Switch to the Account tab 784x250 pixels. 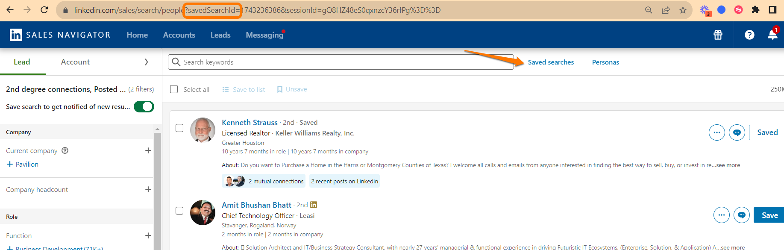(75, 62)
